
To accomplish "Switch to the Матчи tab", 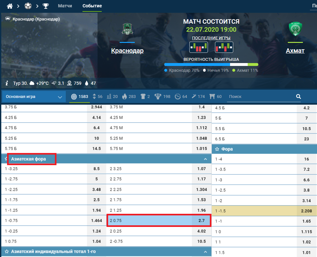I will click(65, 6).
